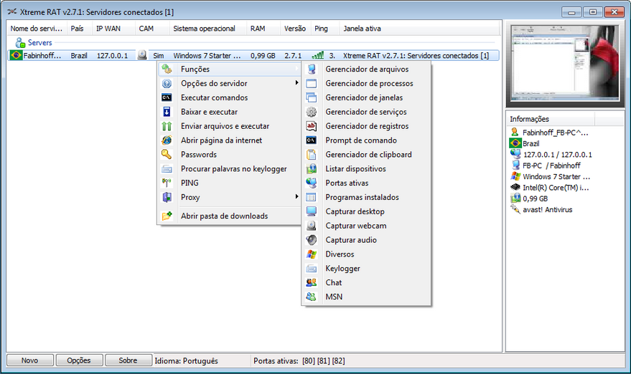Click the Opções button in bottom bar
The width and height of the screenshot is (631, 374).
coord(79,360)
